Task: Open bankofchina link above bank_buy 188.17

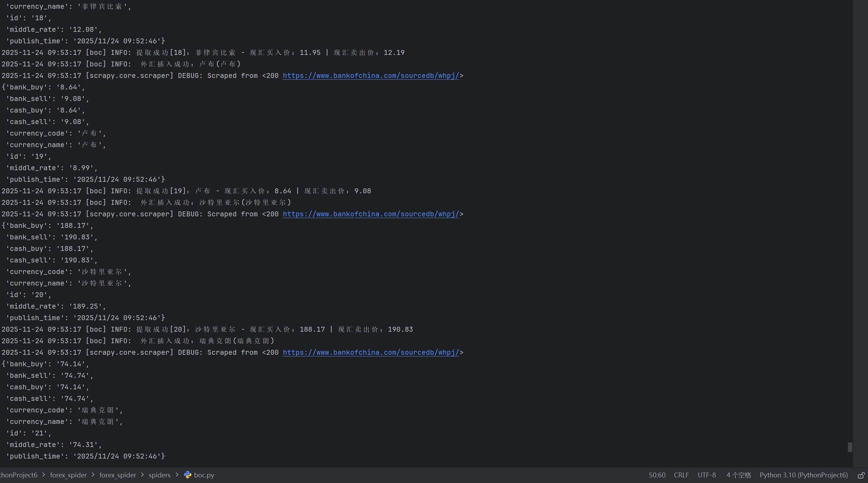Action: 370,214
